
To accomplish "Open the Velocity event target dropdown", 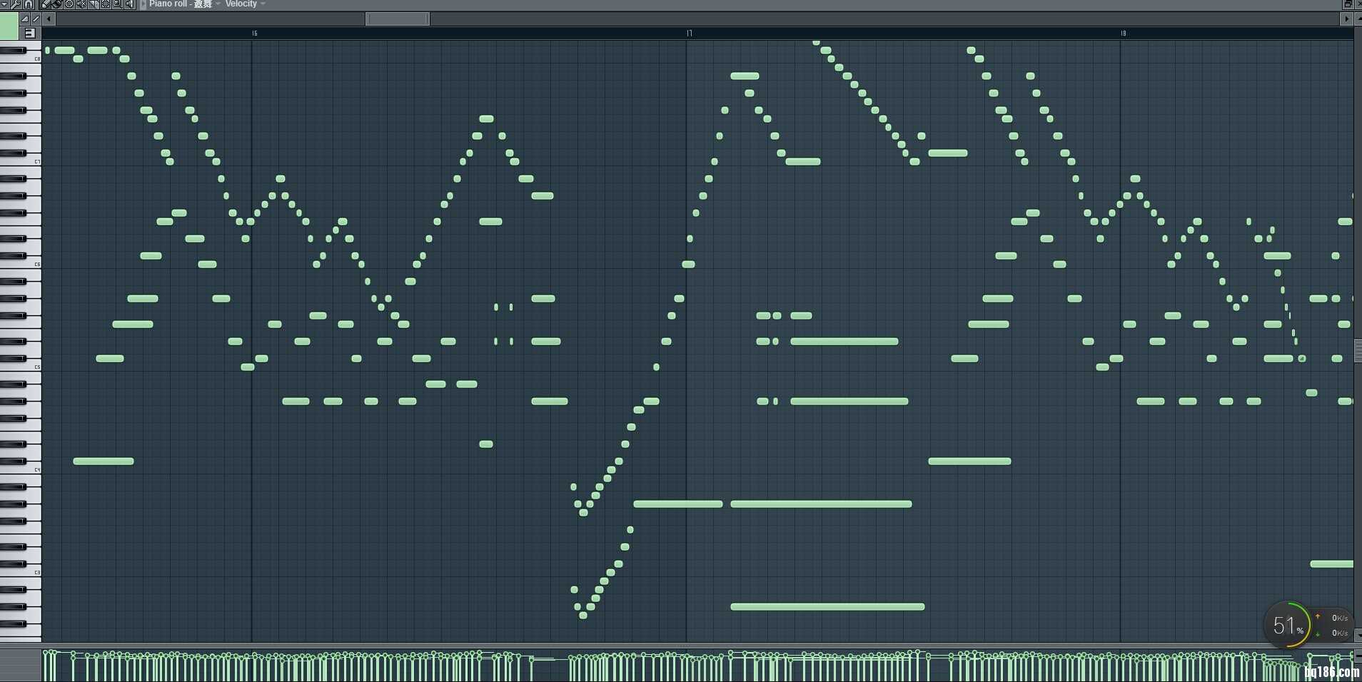I will pos(246,4).
